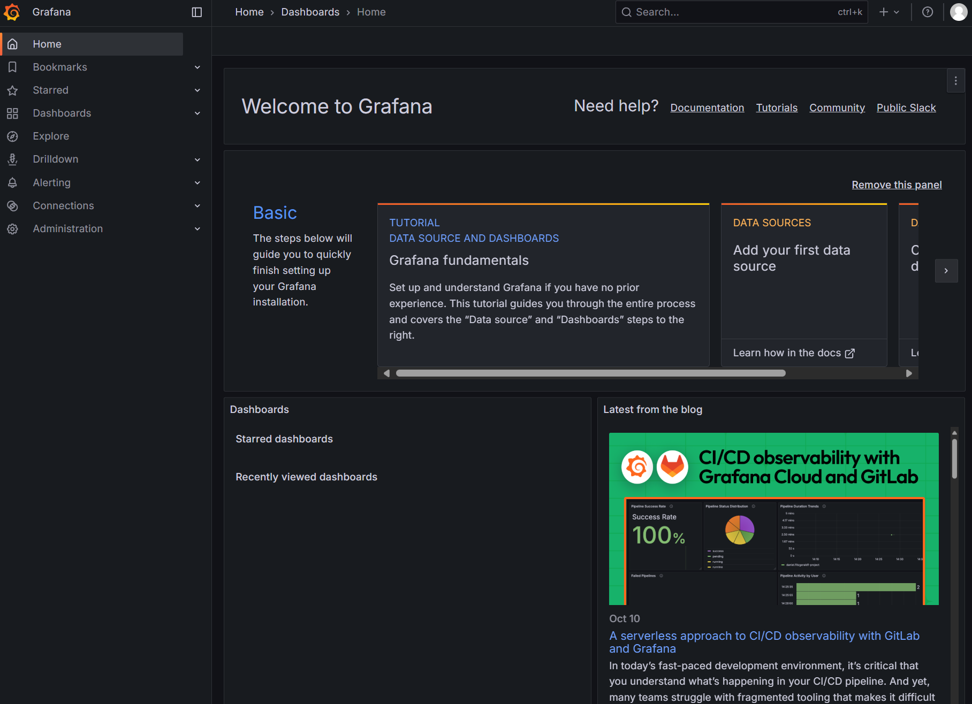The height and width of the screenshot is (704, 972).
Task: Open the user profile avatar
Action: [958, 12]
